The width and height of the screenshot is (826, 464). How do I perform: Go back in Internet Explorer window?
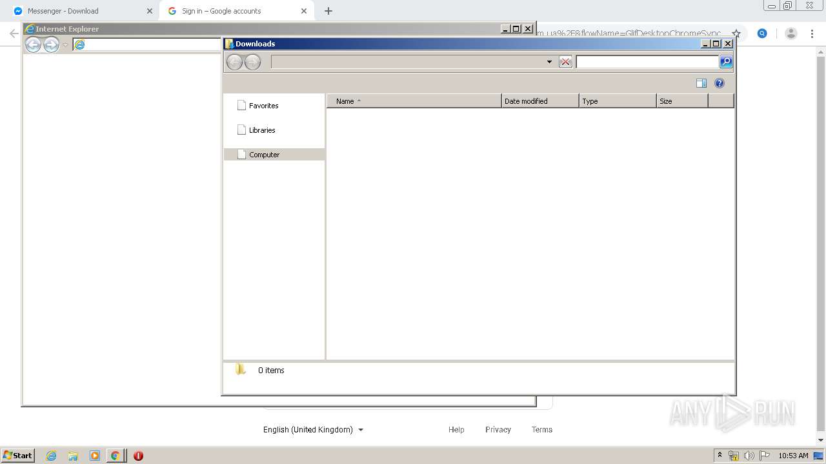click(33, 44)
